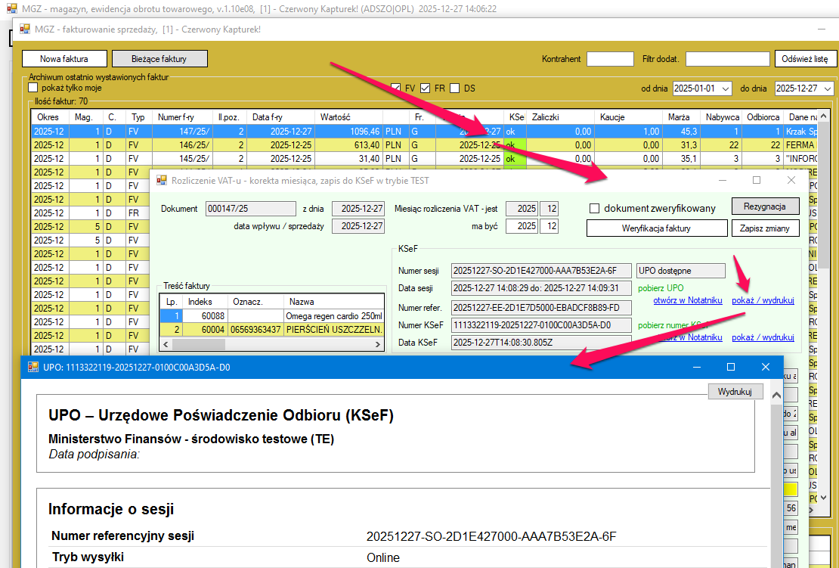This screenshot has width=839, height=568.
Task: Open the 'do dnia' date dropdown
Action: (828, 88)
